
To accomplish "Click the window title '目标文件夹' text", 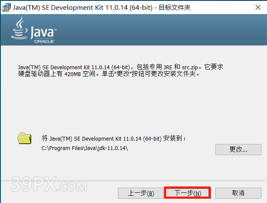I will [175, 8].
